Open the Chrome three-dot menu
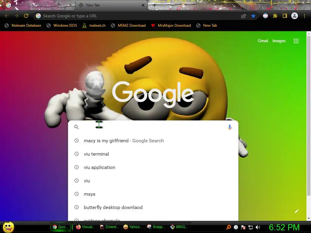The image size is (311, 233). [304, 16]
